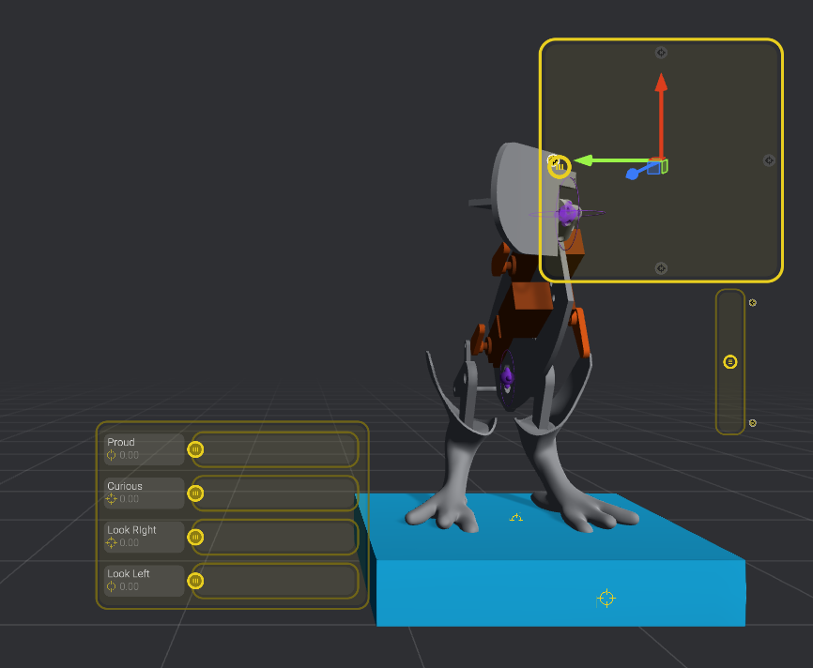Click the top edge marker of the square control

(x=661, y=53)
